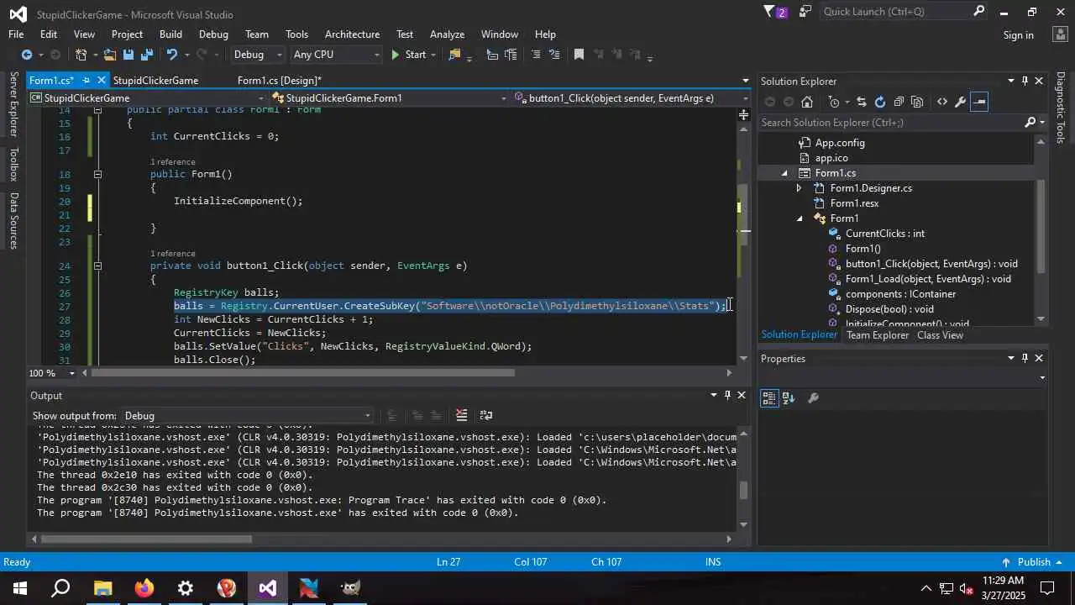Open the Server Explorer side tab
Viewport: 1075px width, 605px height.
pyautogui.click(x=13, y=104)
